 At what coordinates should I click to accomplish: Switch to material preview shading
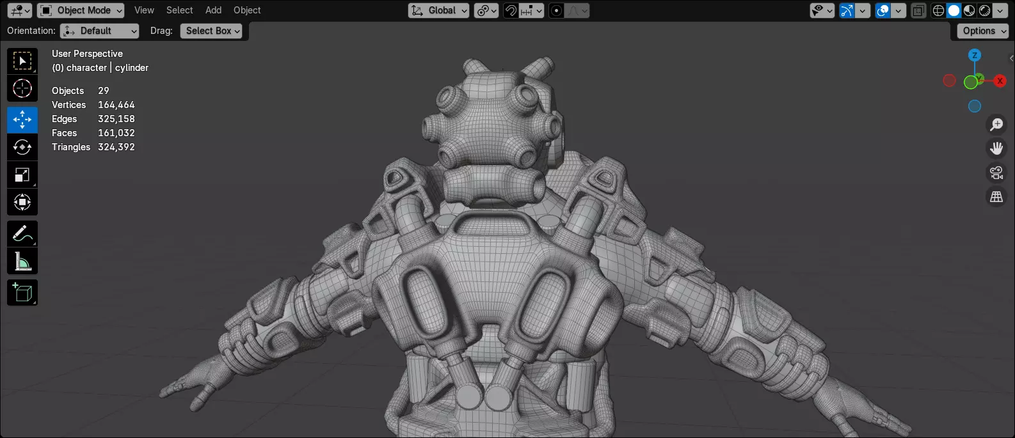[x=969, y=10]
